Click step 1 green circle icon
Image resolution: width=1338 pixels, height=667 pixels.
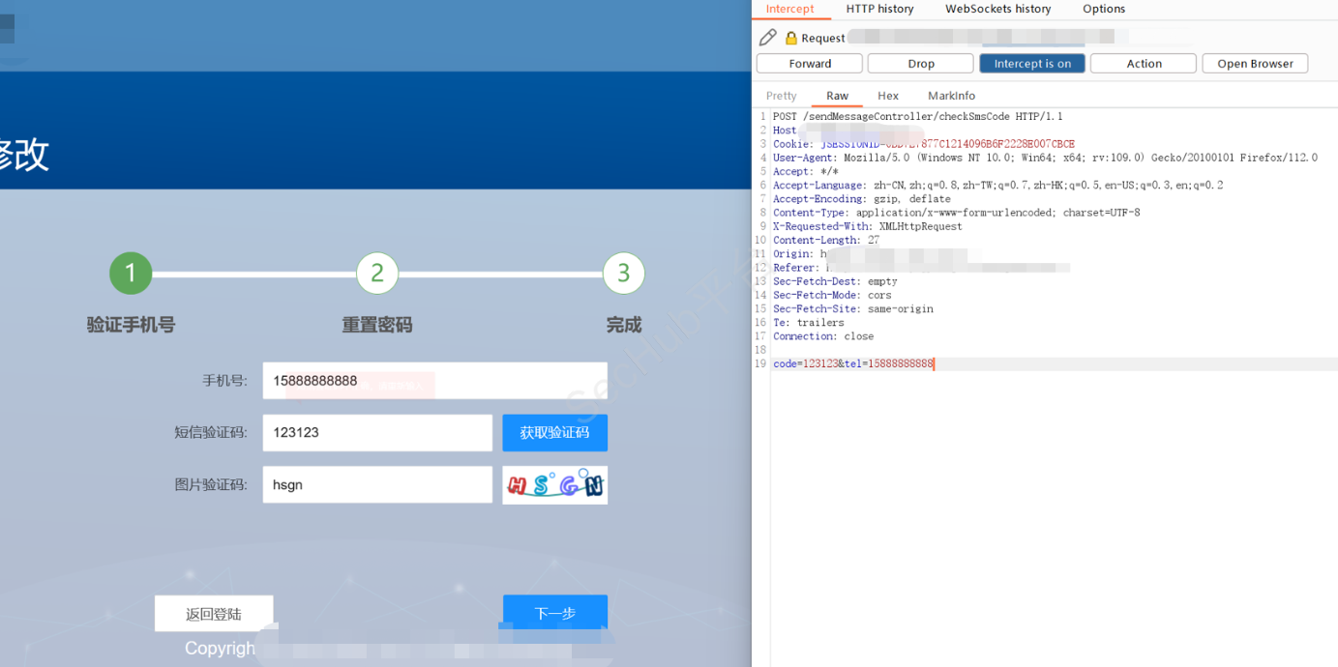coord(131,274)
